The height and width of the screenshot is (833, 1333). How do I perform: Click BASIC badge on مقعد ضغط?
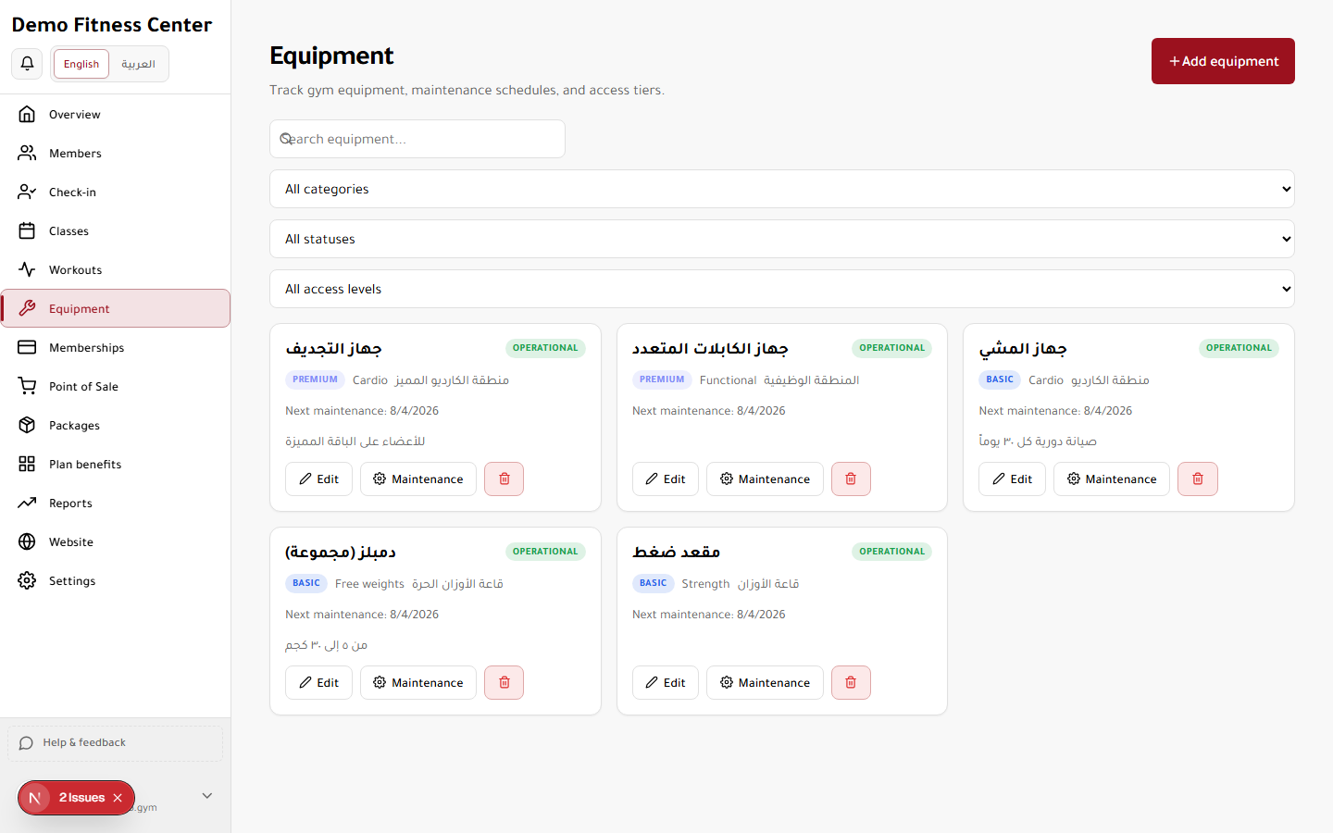tap(653, 583)
